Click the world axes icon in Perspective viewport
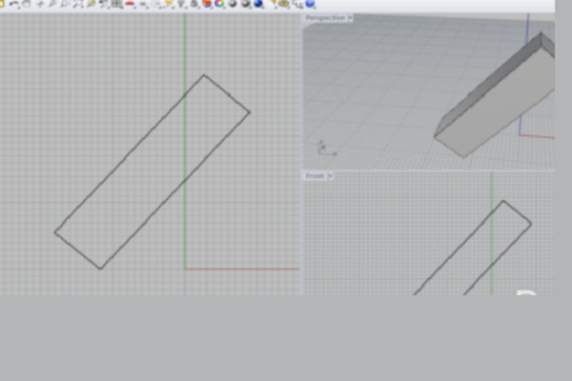The image size is (572, 381). click(x=322, y=149)
